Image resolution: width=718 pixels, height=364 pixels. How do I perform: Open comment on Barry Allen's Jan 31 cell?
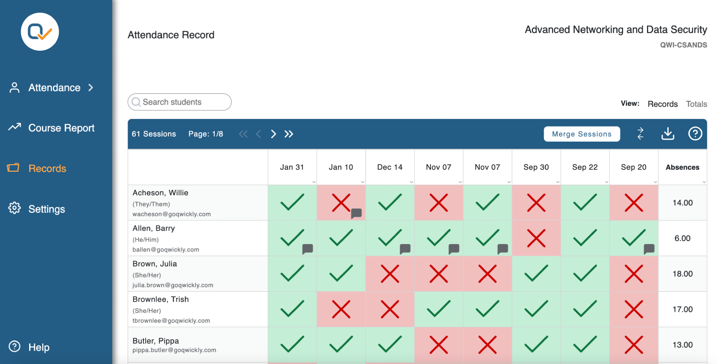308,249
